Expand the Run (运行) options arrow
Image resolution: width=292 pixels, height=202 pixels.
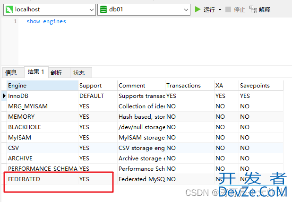(220, 10)
